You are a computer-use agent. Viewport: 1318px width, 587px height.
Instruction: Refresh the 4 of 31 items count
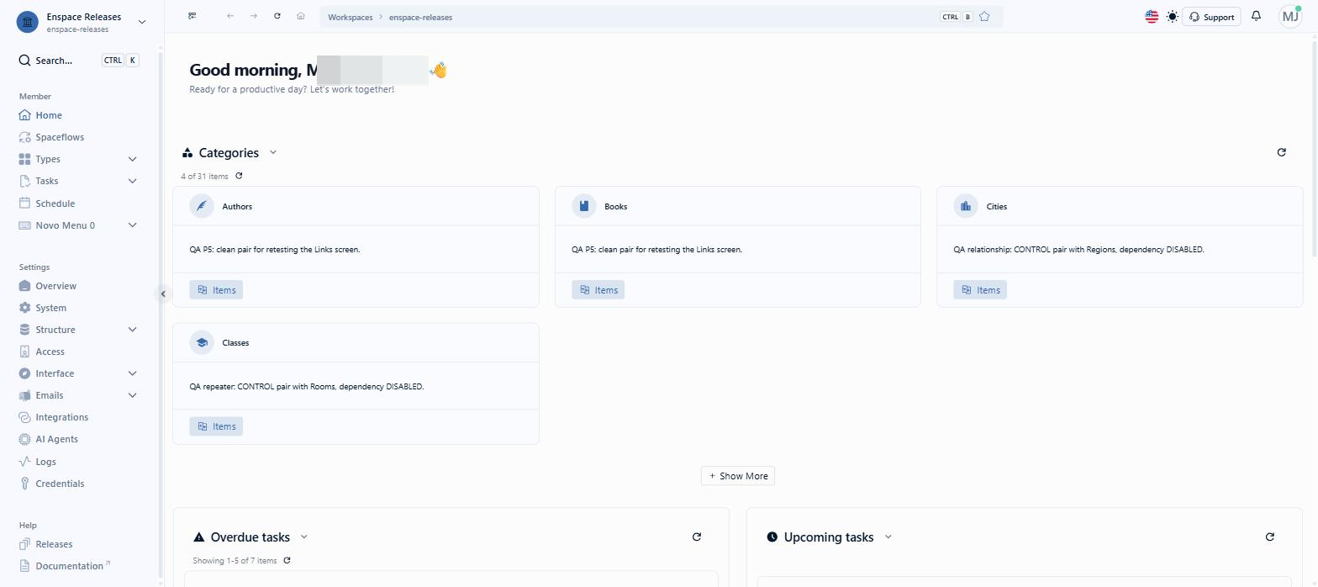240,176
